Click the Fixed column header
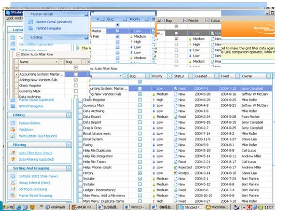The height and width of the screenshot is (211, 290). coord(230,76)
